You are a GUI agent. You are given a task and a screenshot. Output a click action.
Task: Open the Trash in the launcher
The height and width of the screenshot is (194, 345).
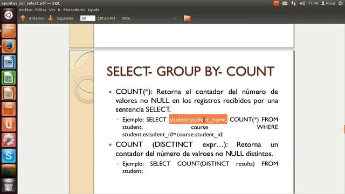[9, 185]
